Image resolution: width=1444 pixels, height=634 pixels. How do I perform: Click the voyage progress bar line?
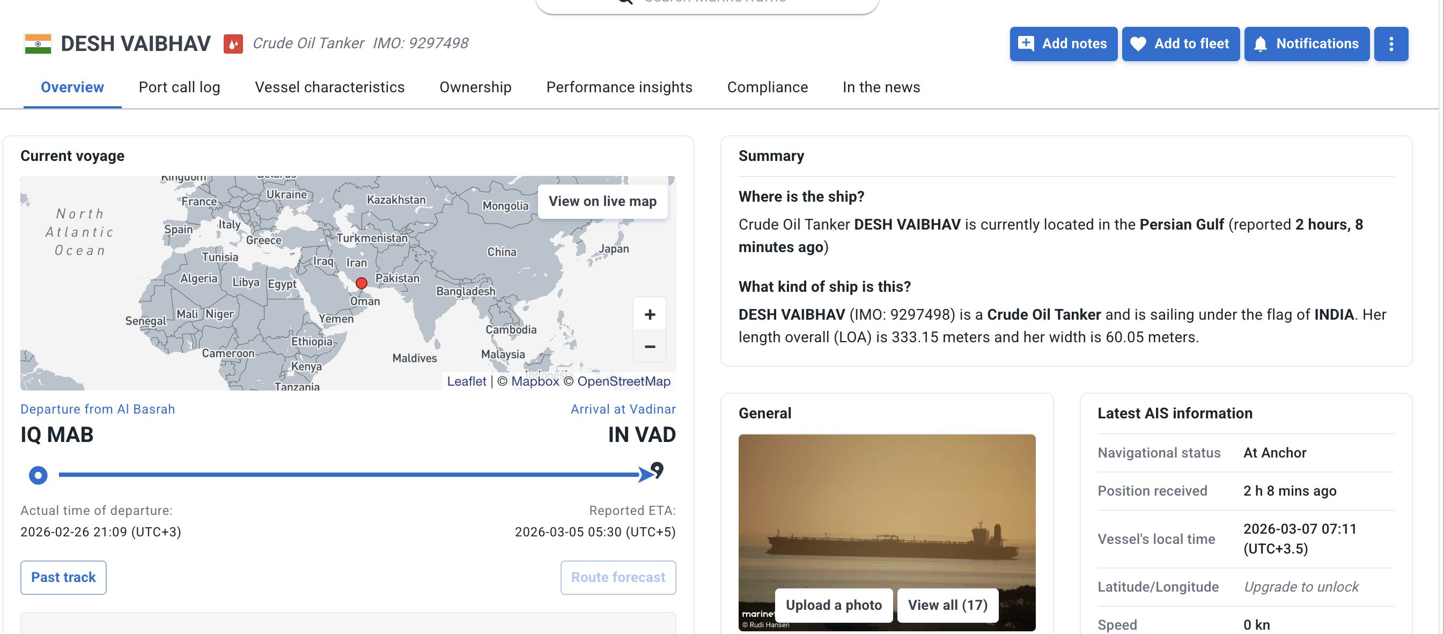[x=348, y=475]
